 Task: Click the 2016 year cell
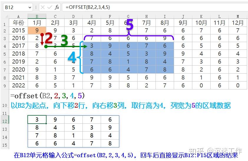point(18,38)
